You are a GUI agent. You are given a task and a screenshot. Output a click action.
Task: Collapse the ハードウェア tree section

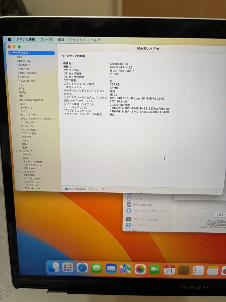[10, 53]
